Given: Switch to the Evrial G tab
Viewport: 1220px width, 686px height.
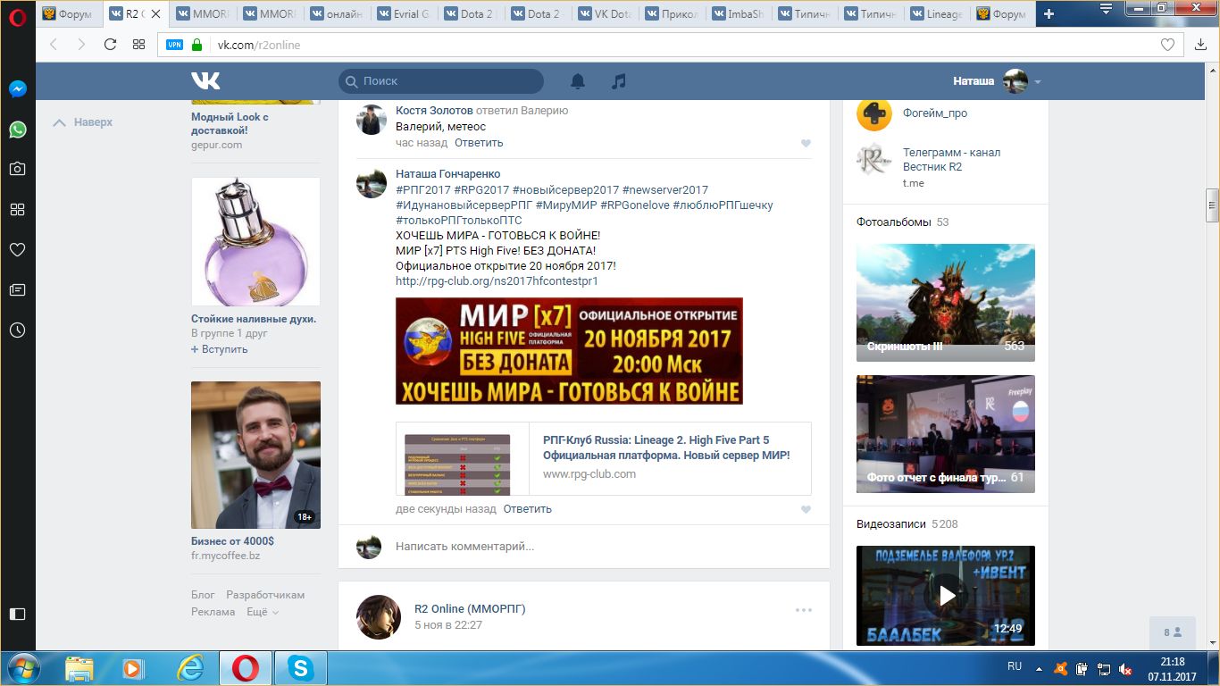Looking at the screenshot, I should click(404, 14).
